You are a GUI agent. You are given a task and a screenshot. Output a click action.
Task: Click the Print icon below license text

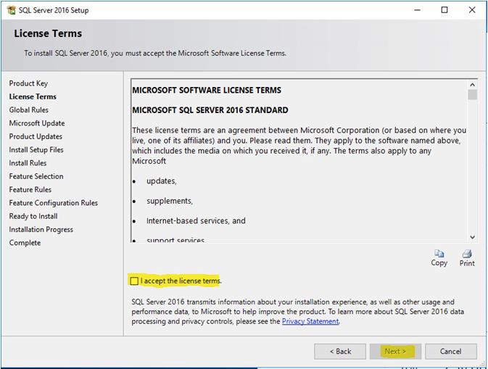pos(467,254)
